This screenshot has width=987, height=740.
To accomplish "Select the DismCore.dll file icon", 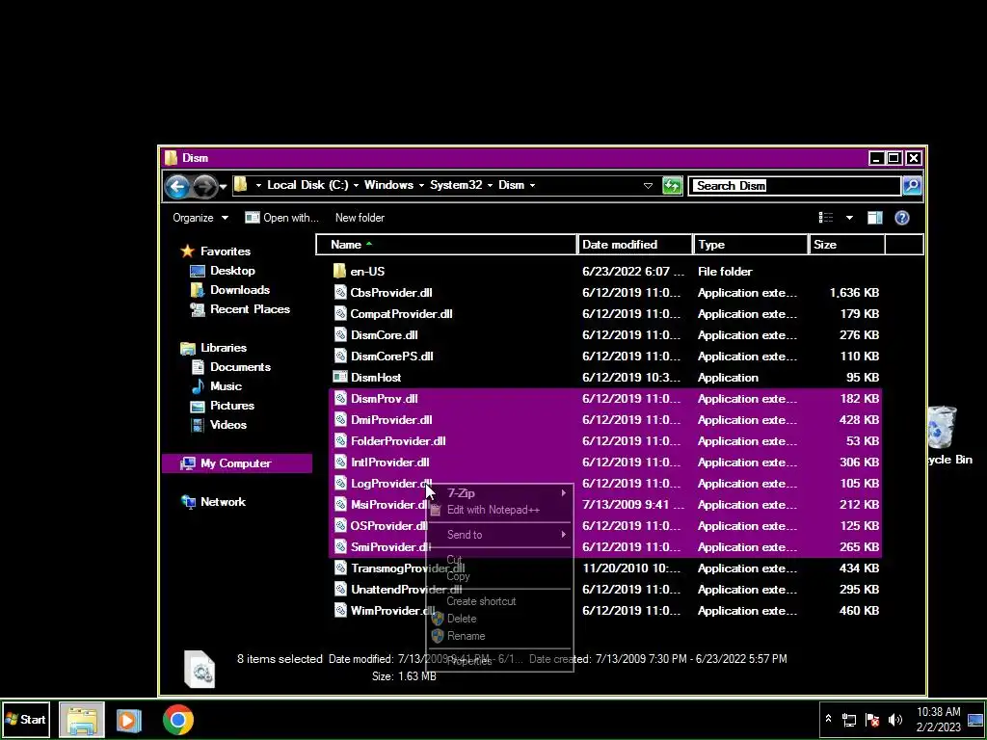I will pos(340,334).
